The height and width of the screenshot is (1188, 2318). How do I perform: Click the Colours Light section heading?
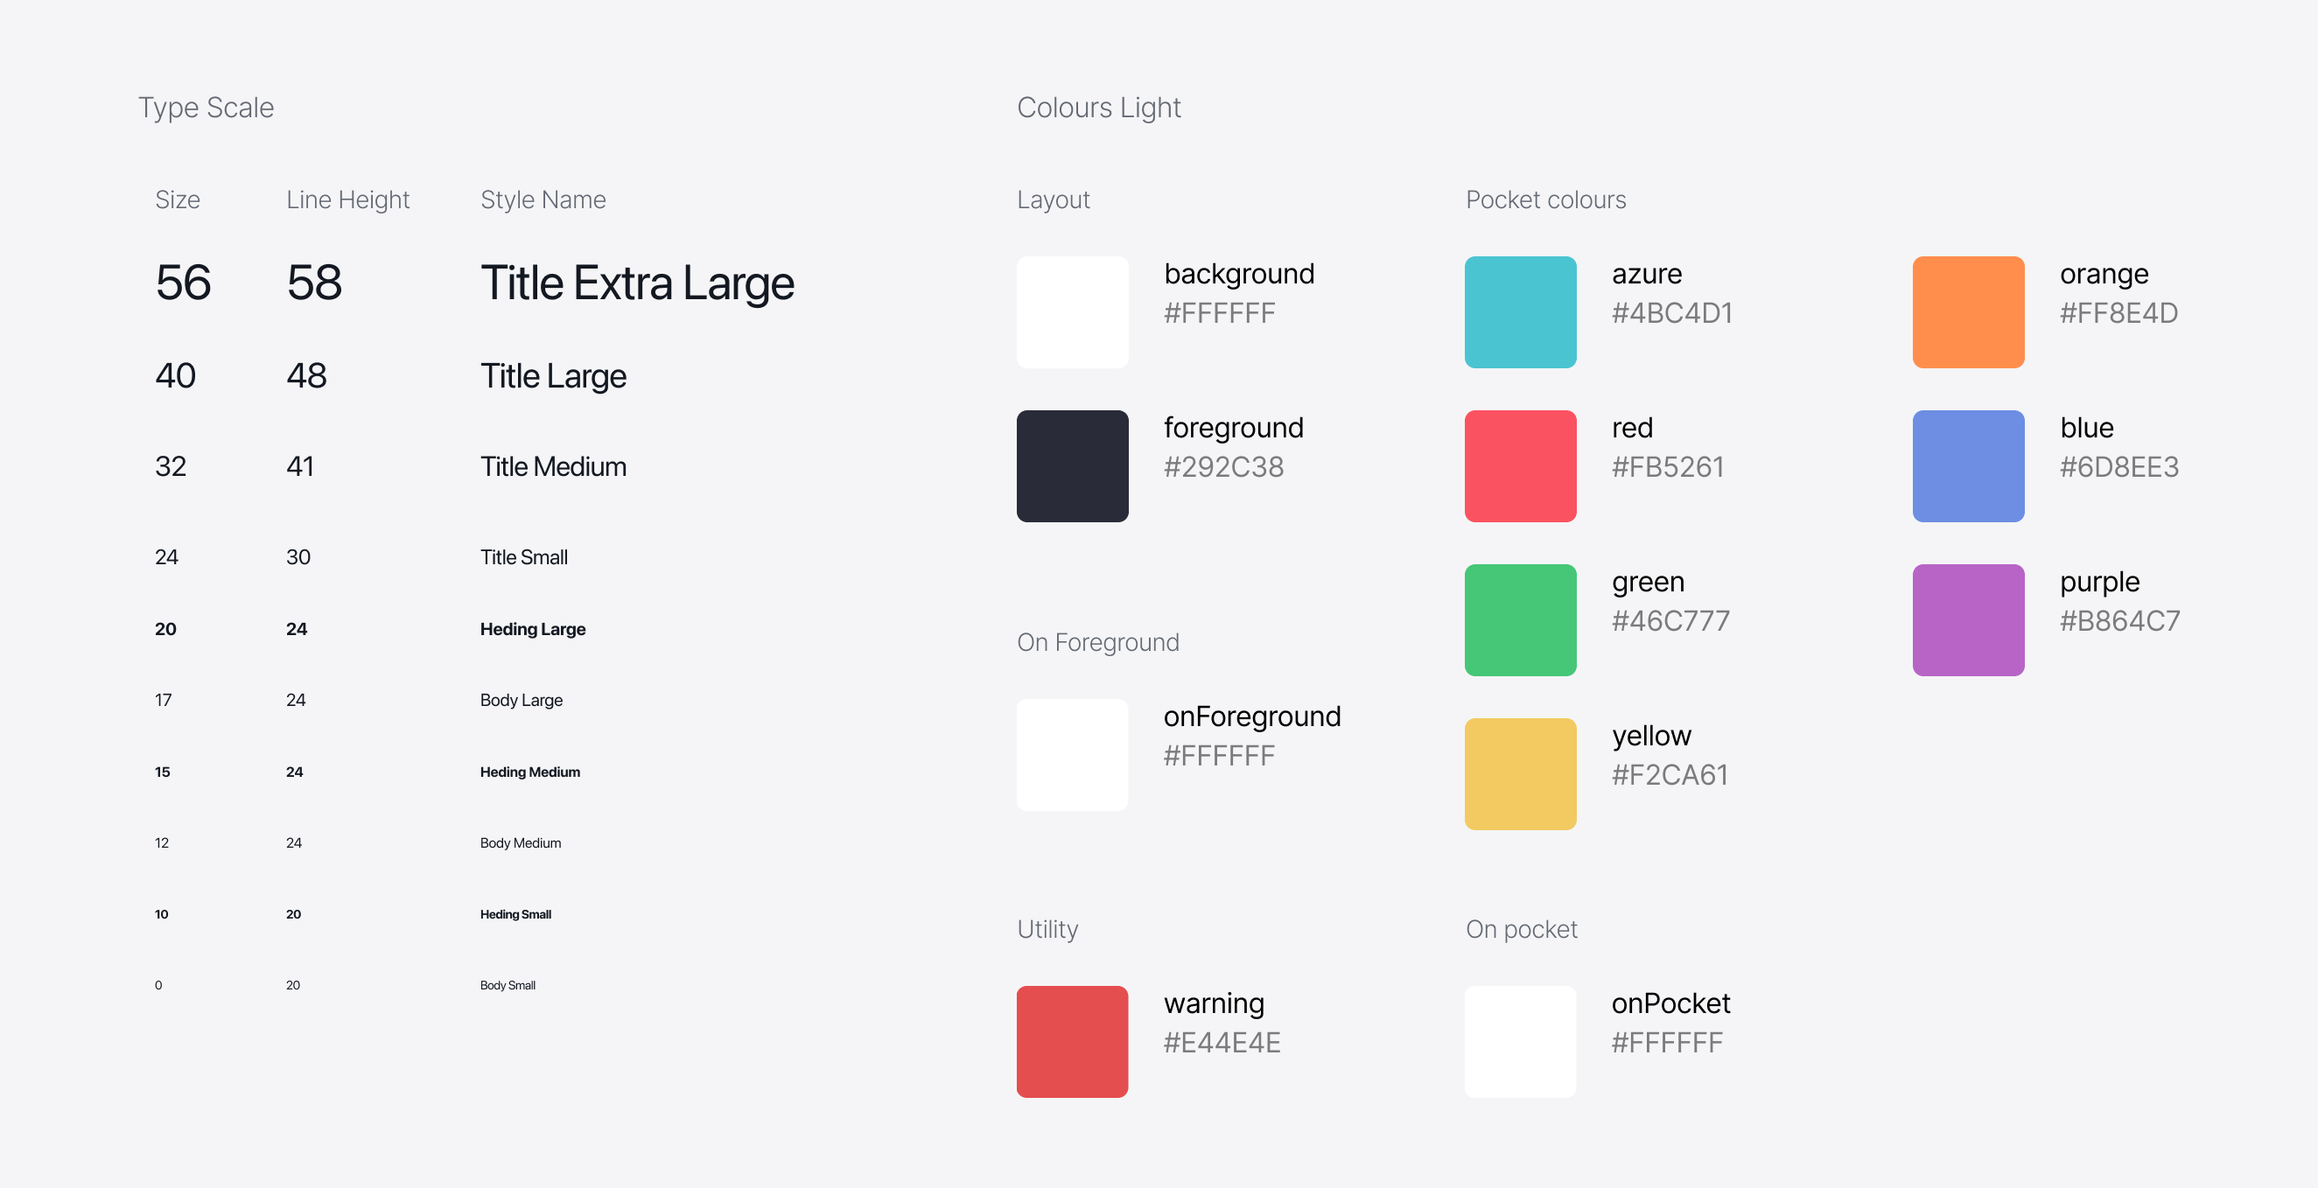click(1099, 108)
